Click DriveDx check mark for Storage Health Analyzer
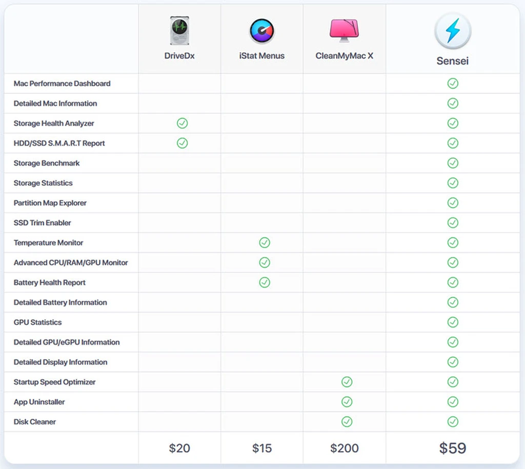Image resolution: width=525 pixels, height=469 pixels. (x=182, y=123)
